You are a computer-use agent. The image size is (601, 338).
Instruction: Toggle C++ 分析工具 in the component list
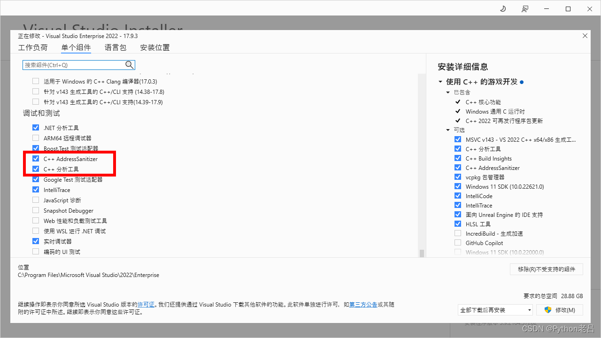36,169
